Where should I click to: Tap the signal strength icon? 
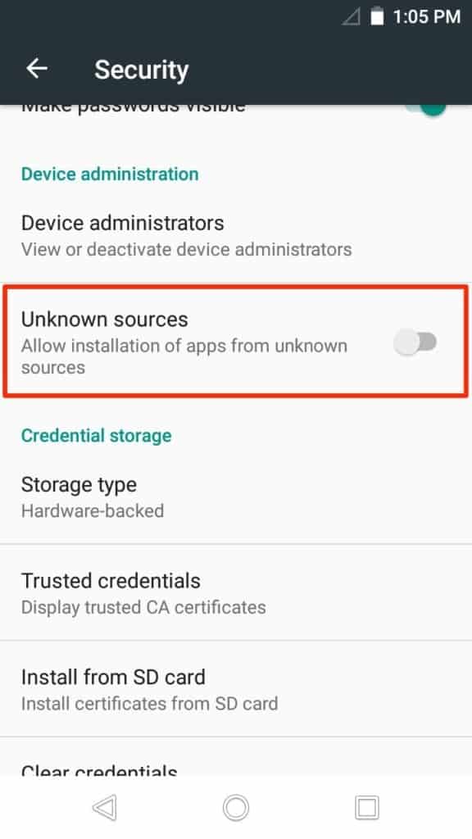(x=352, y=16)
